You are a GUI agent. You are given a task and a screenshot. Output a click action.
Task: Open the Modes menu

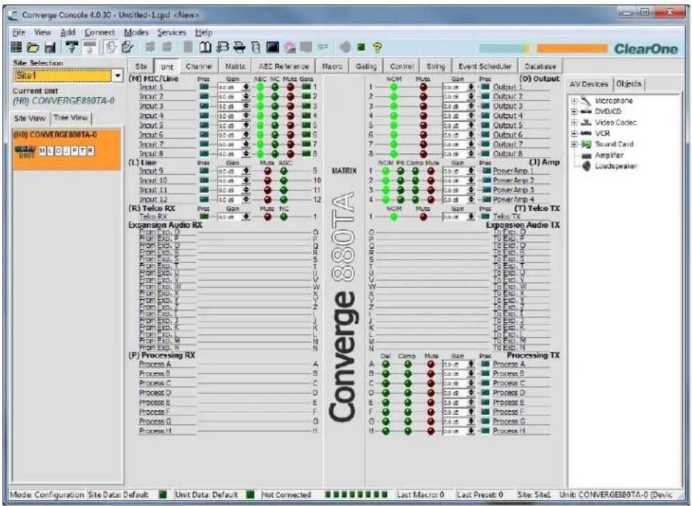(x=136, y=32)
